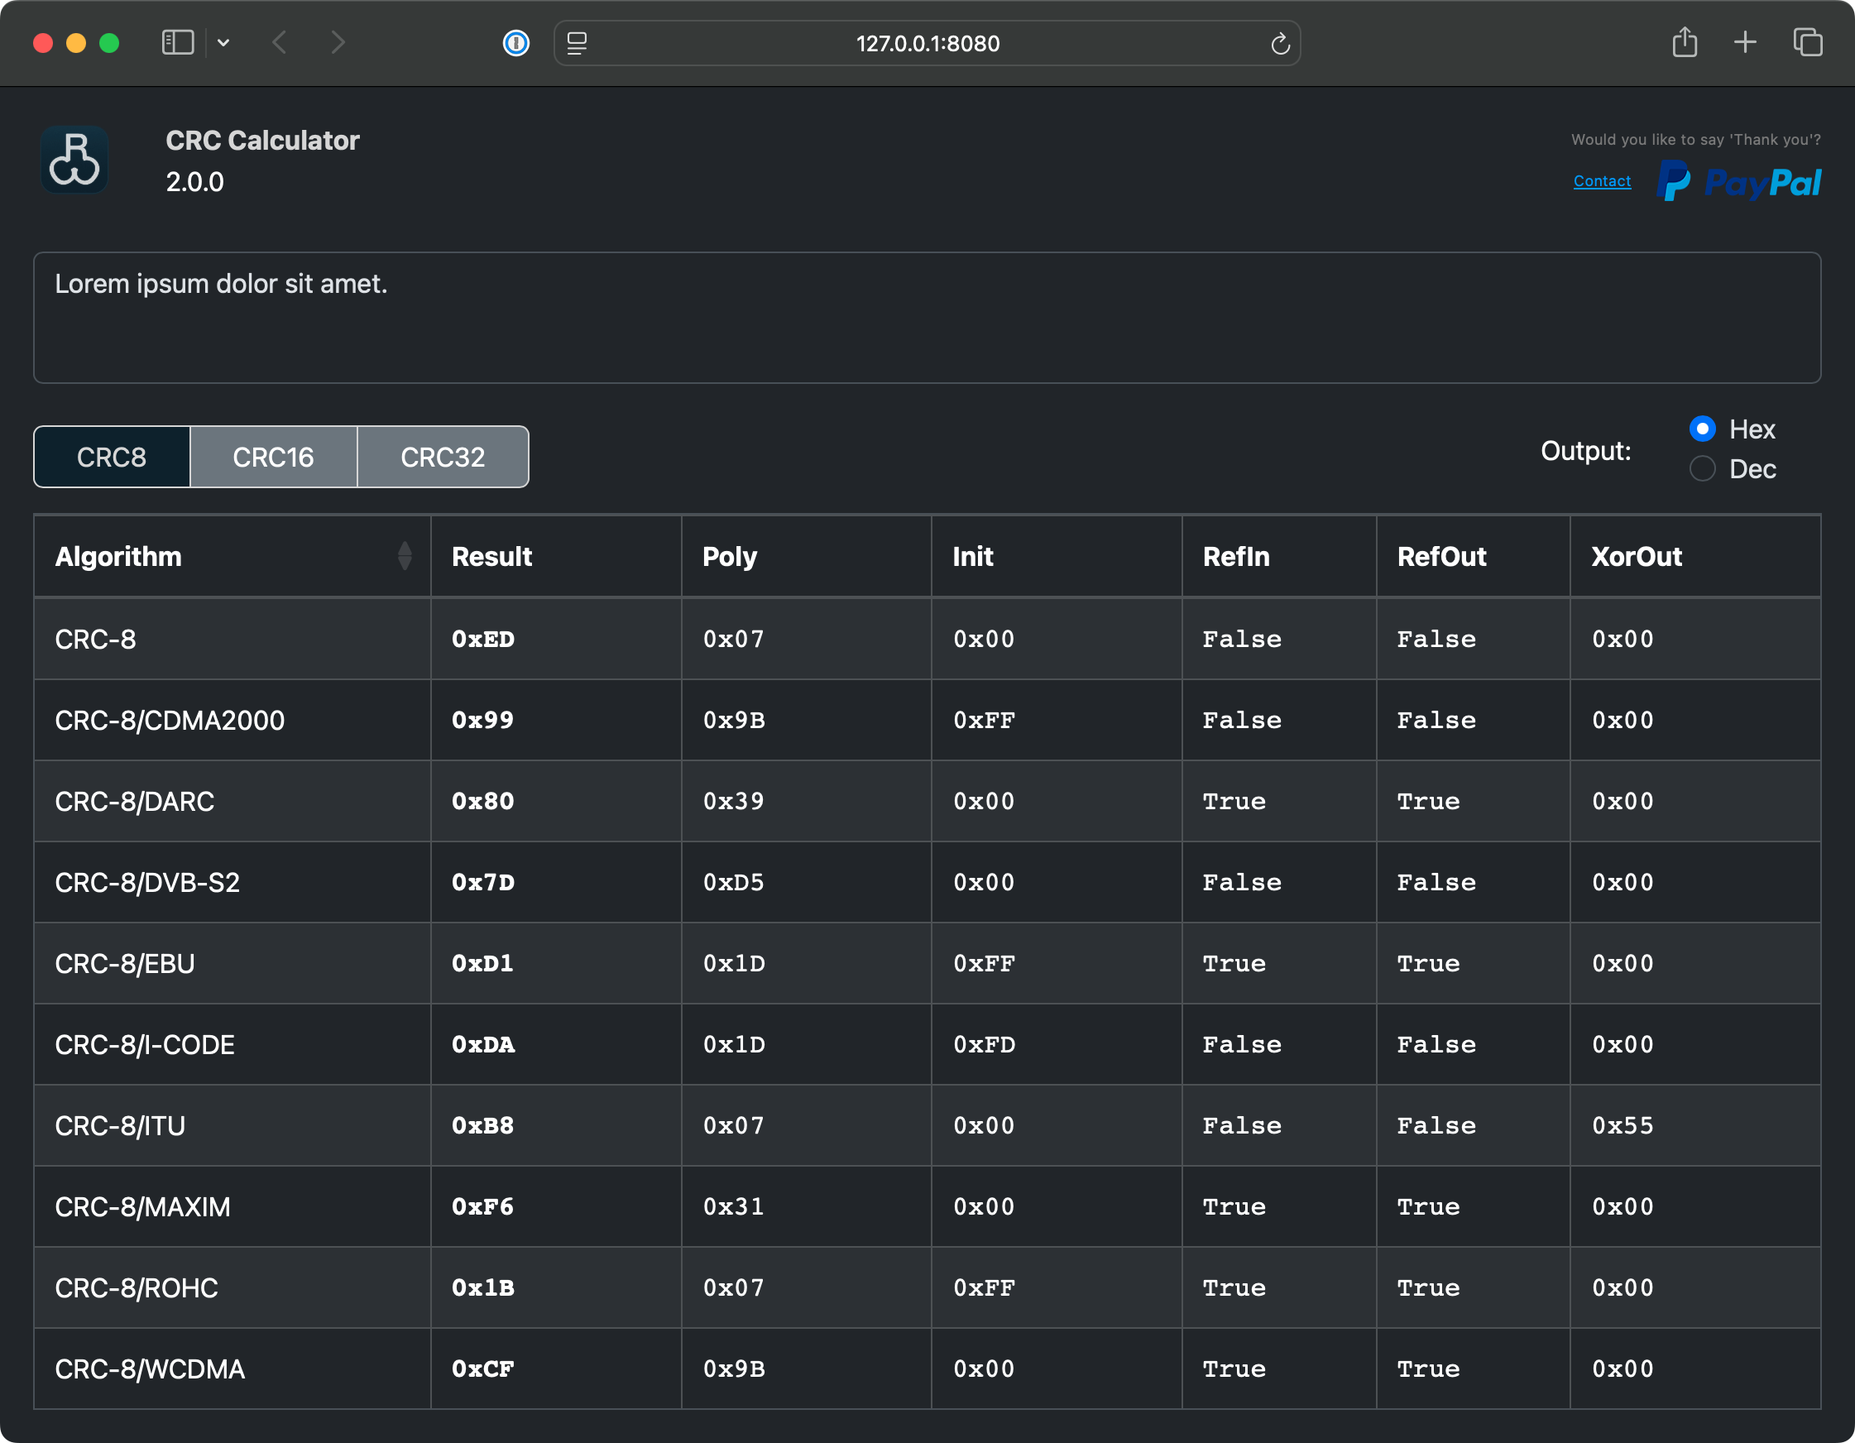Sort table by the Algorithm column arrows

coord(405,556)
